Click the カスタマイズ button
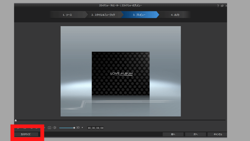 pos(26,134)
